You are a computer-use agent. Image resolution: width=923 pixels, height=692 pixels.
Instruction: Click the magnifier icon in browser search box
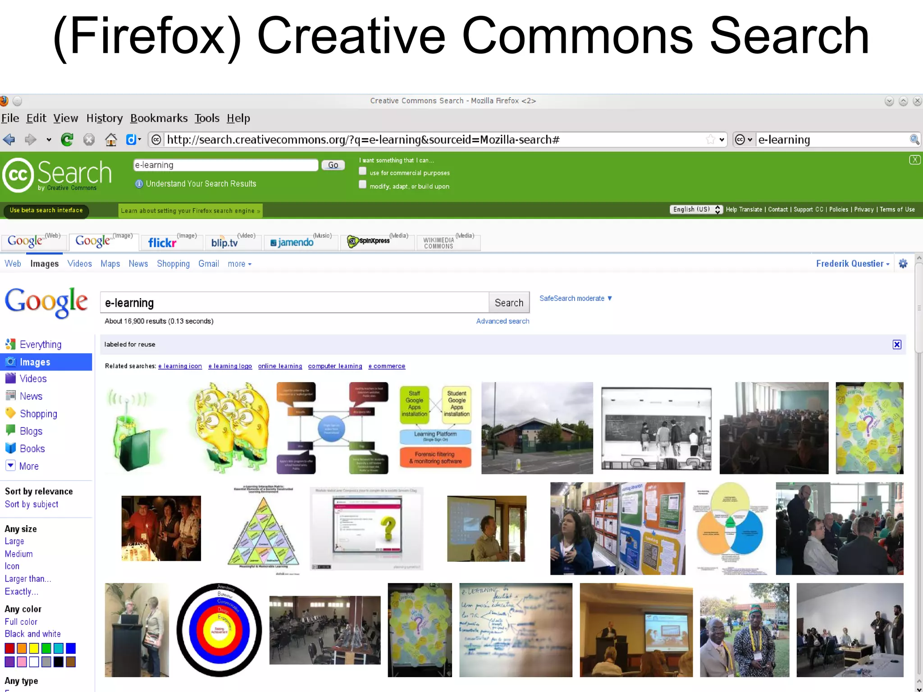tap(914, 140)
